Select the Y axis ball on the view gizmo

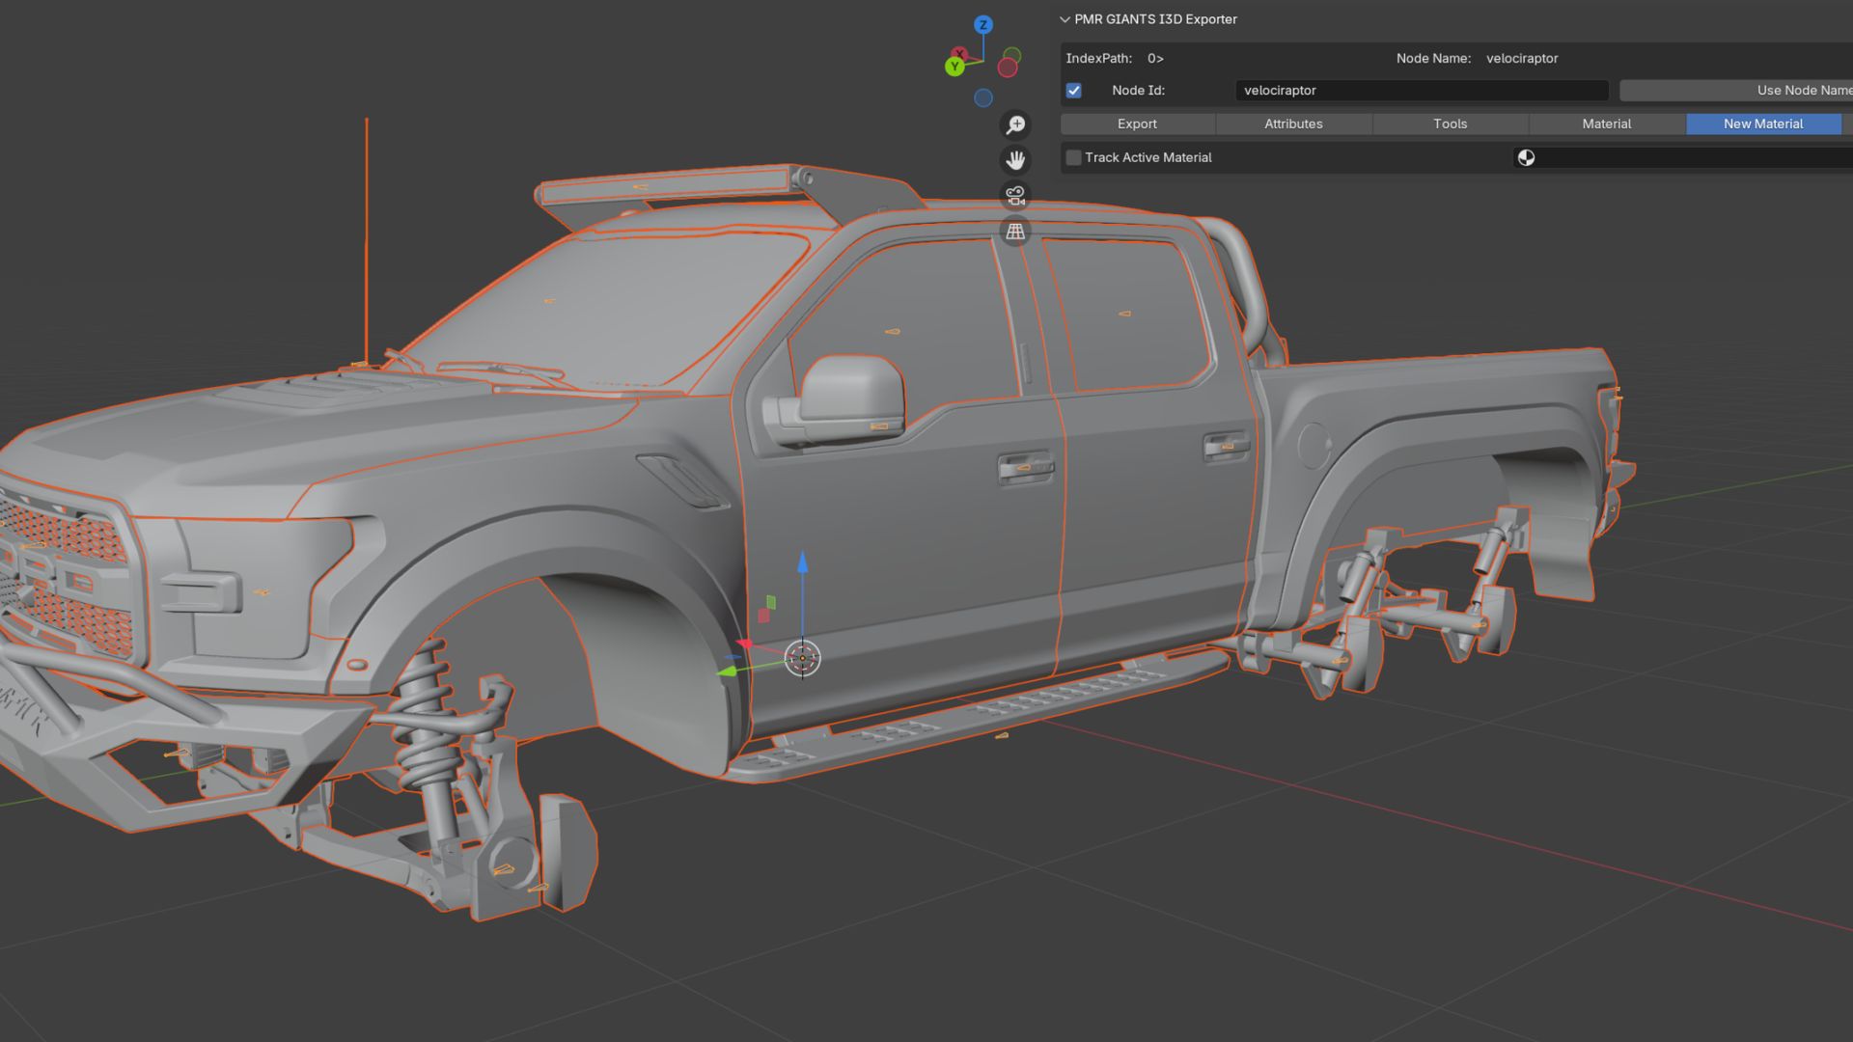coord(954,67)
